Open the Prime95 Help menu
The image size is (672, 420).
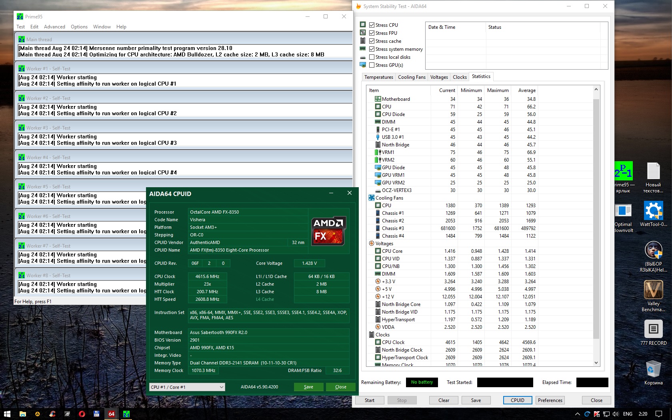(x=121, y=27)
